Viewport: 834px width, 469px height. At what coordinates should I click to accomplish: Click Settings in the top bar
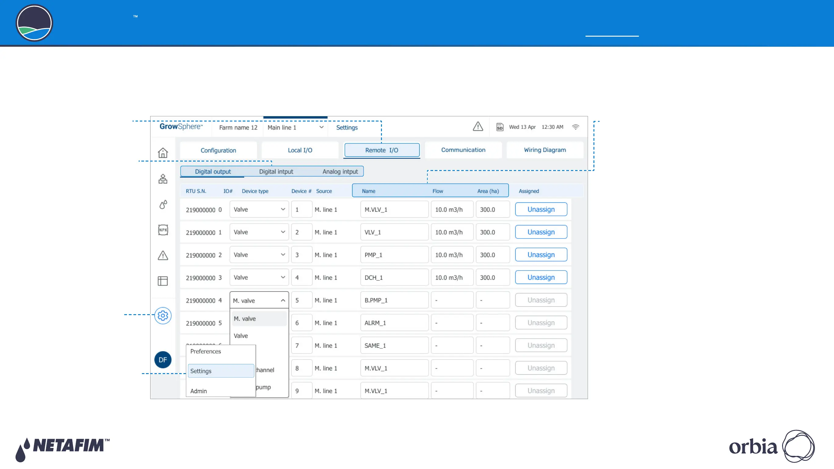pos(347,128)
